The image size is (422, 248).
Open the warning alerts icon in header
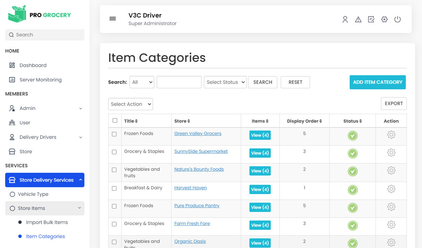pyautogui.click(x=358, y=19)
